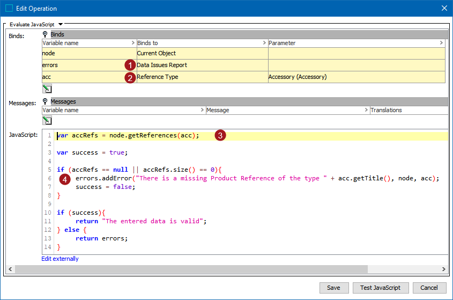Expand the Binds 'Parameter' column arrow
The width and height of the screenshot is (453, 300).
pos(441,43)
